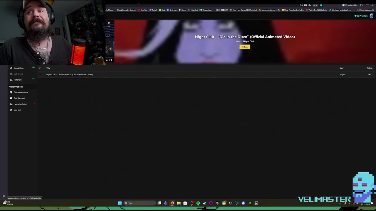Open the user avatar at top right
The image size is (376, 211).
click(372, 16)
